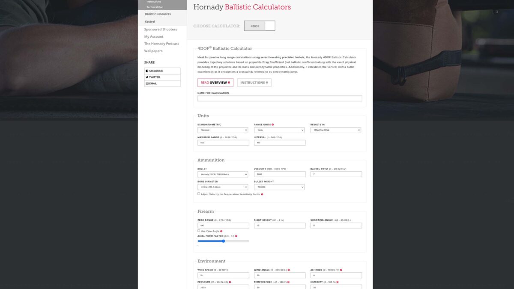514x289 pixels.
Task: Click help icon beside Use Zero Angle
Action: click(221, 231)
